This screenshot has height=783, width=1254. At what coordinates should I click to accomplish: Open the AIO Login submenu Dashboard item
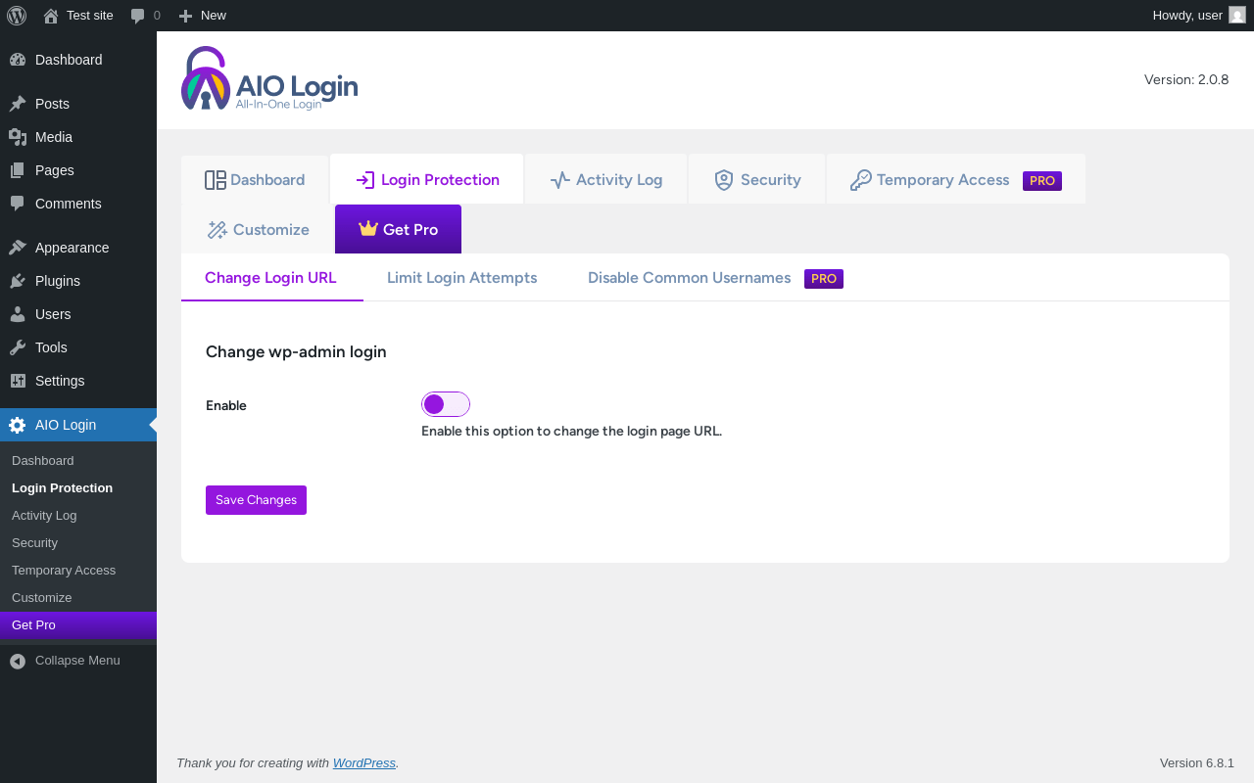pyautogui.click(x=78, y=461)
